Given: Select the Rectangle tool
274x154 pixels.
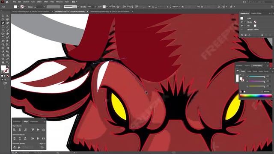Looking at the screenshot, I should (x=3, y=30).
